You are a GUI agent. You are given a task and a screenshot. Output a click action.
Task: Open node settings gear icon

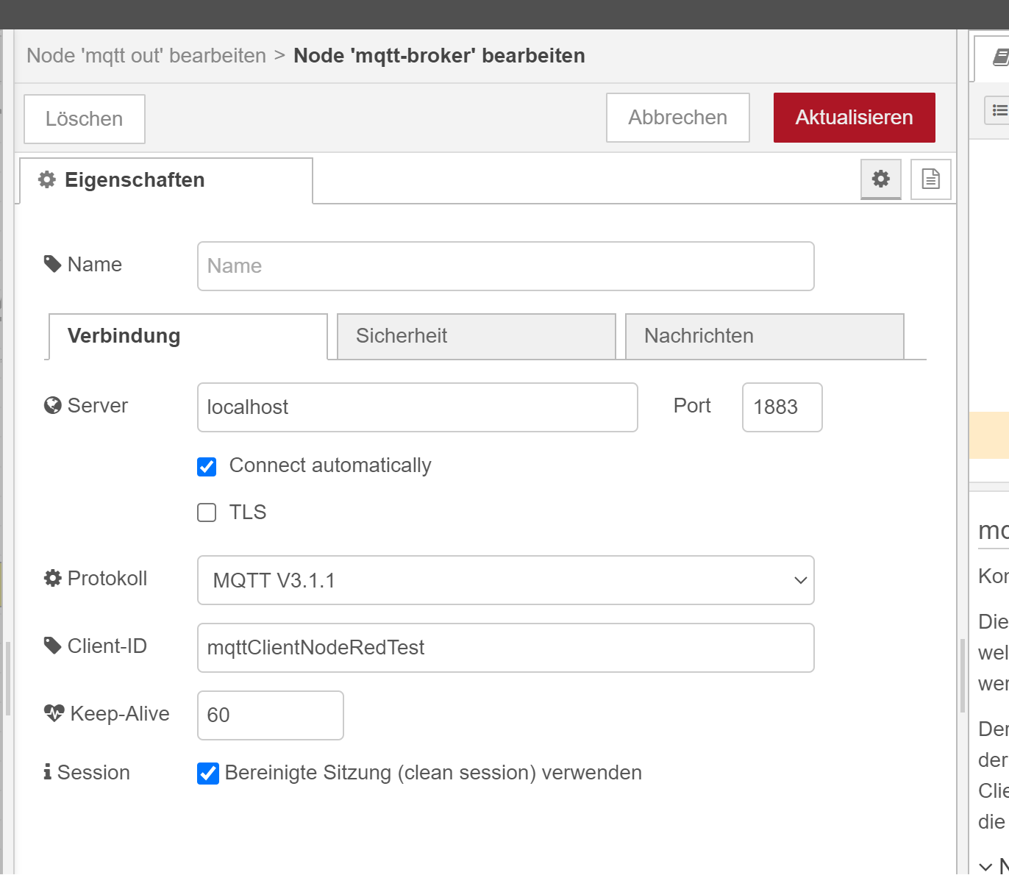coord(880,179)
